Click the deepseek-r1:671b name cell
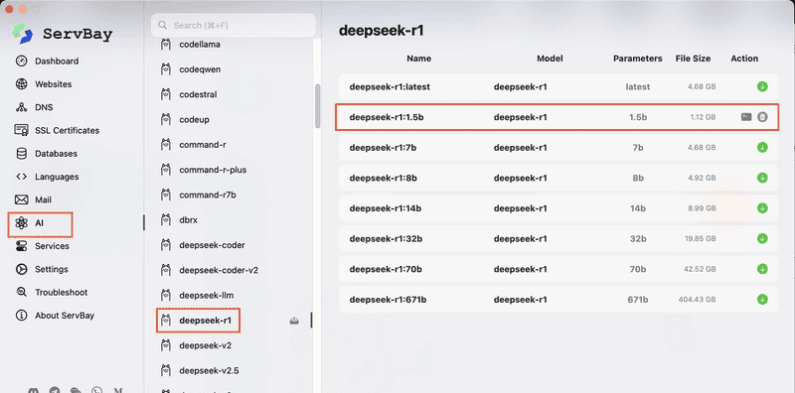 pos(388,300)
